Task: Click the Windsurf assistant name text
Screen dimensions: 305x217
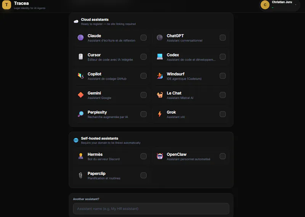Action: tap(175, 74)
